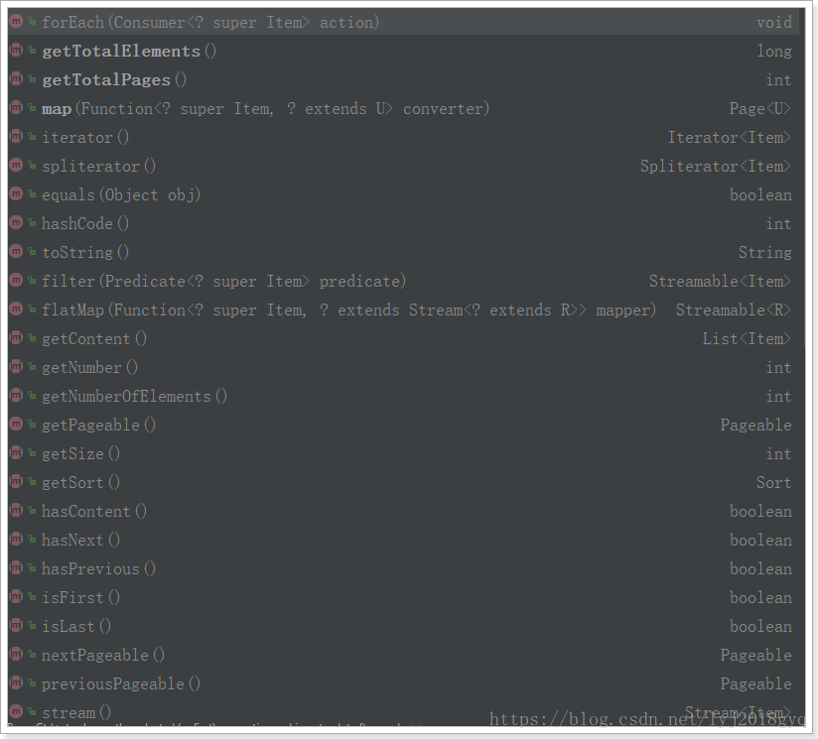This screenshot has width=818, height=739.
Task: Select the nextPageable() suggestion
Action: tap(403, 655)
